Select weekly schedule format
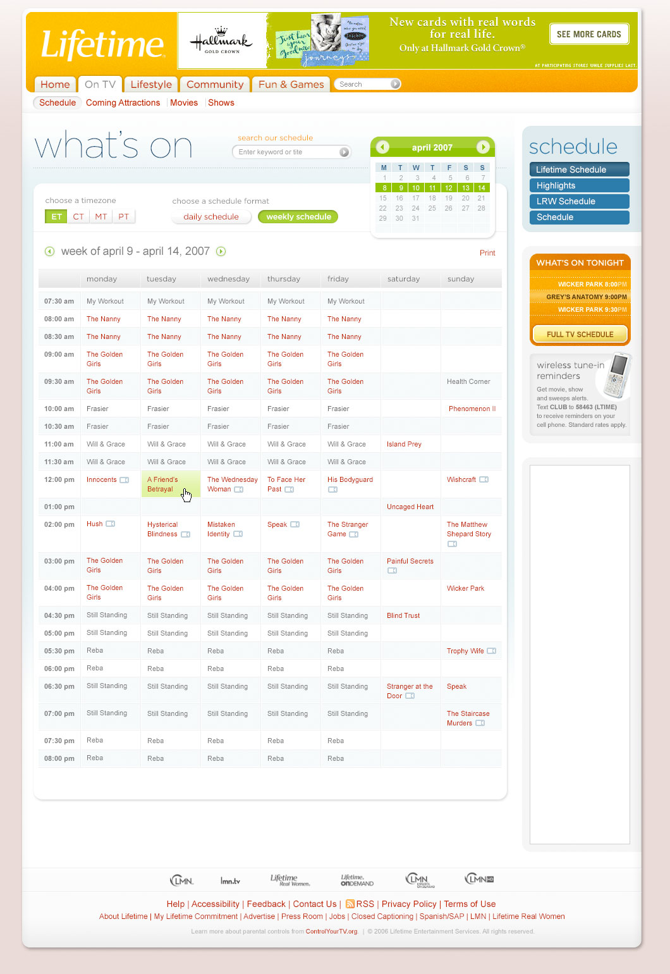This screenshot has height=974, width=670. (x=298, y=217)
